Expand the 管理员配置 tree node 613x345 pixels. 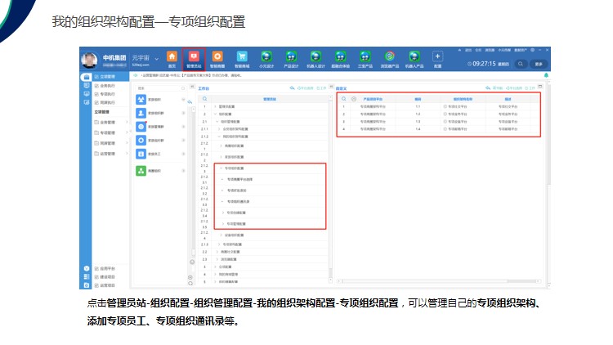(x=217, y=106)
